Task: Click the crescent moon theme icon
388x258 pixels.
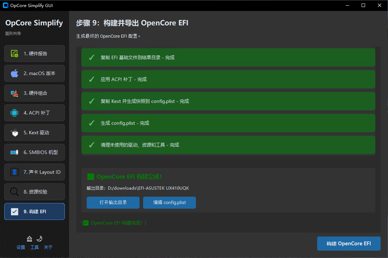Action: [x=39, y=239]
